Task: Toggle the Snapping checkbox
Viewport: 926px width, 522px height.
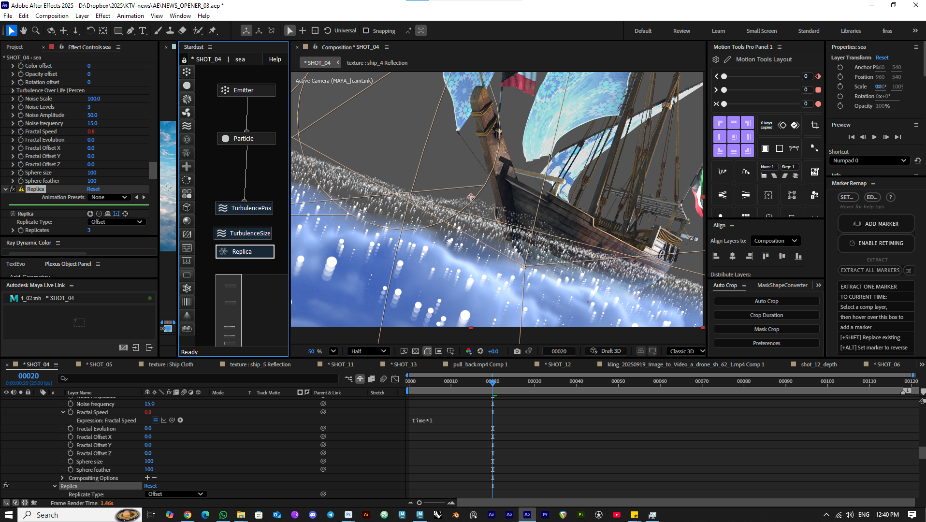Action: click(x=366, y=30)
